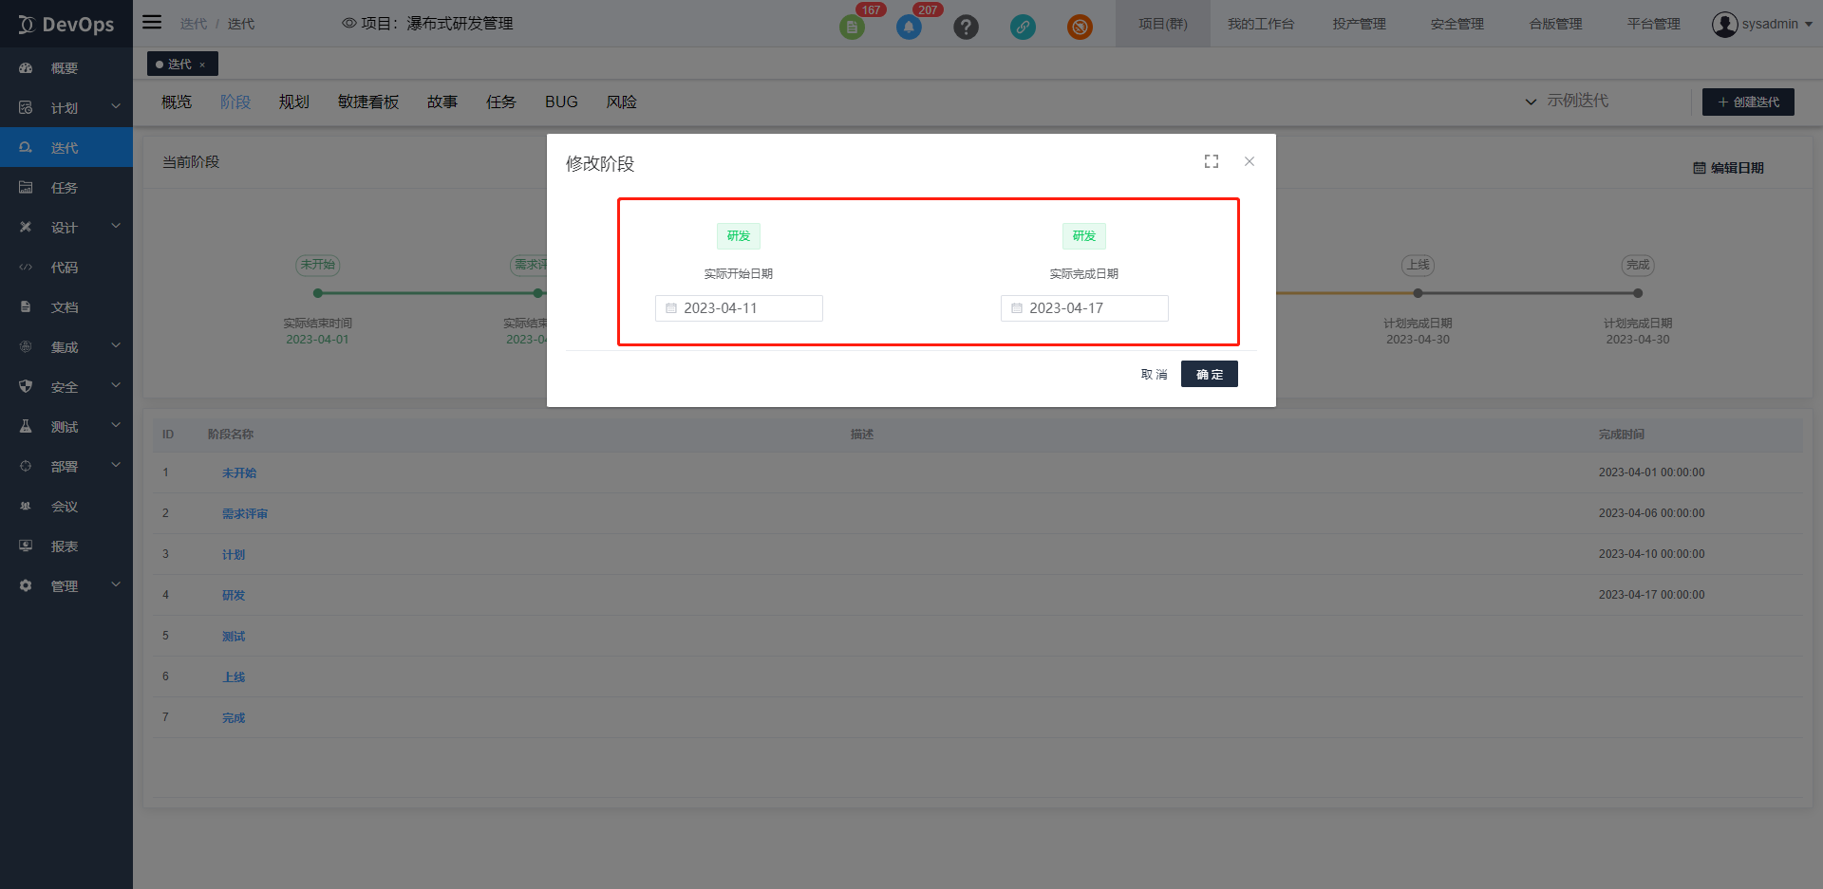The width and height of the screenshot is (1823, 889).
Task: Click the orange circular icon in header
Action: click(1080, 27)
